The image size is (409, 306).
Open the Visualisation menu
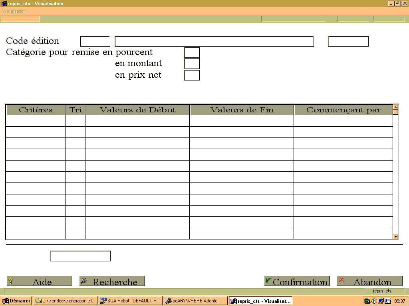coord(14,11)
